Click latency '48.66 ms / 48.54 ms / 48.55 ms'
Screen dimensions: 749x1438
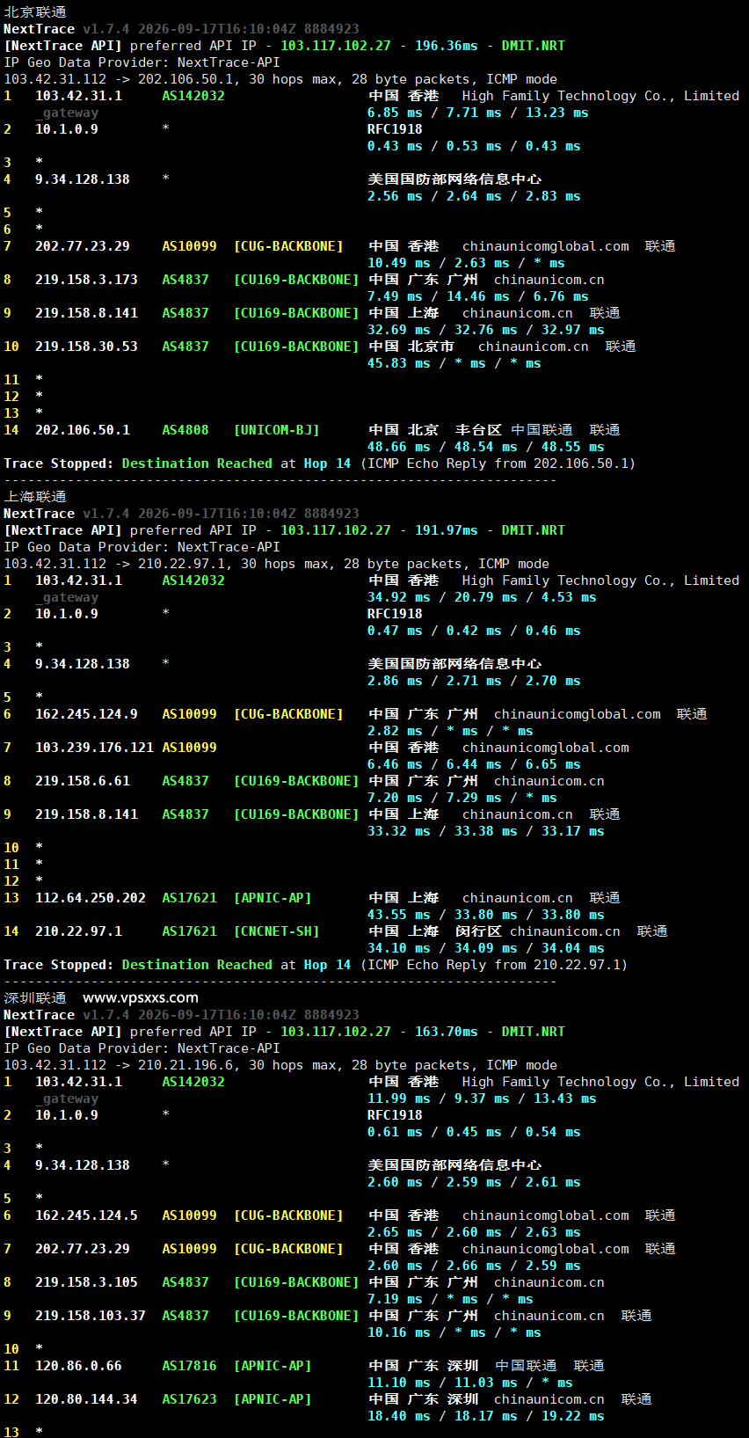click(x=486, y=447)
